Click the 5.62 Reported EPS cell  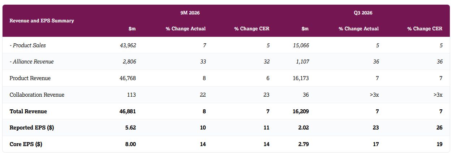pos(130,128)
